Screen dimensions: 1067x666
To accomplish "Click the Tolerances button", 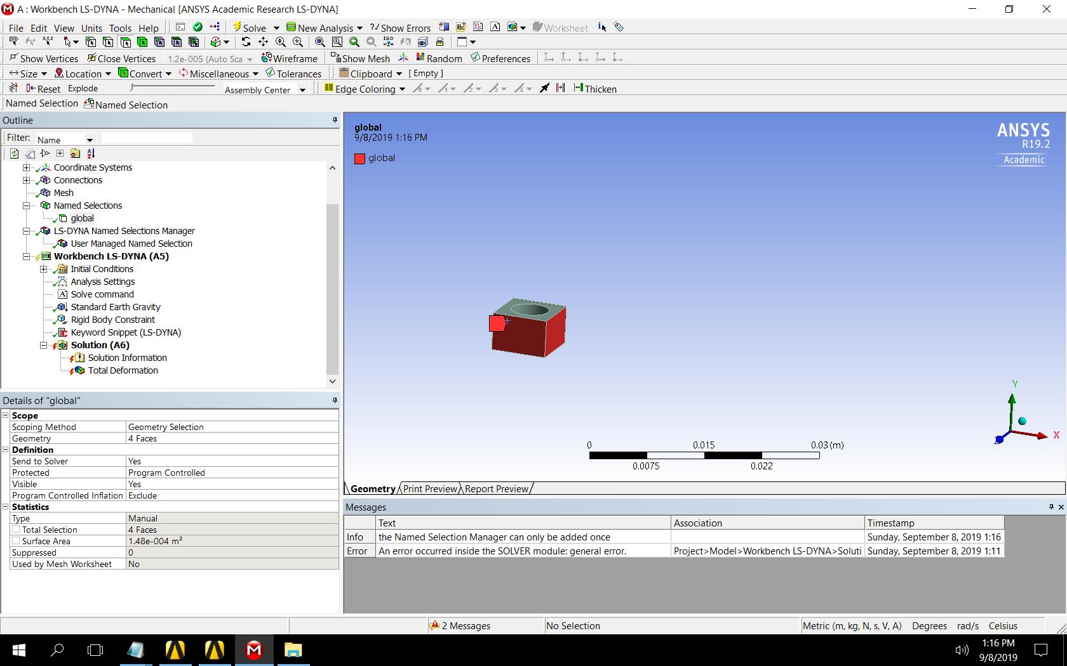I will [x=293, y=74].
